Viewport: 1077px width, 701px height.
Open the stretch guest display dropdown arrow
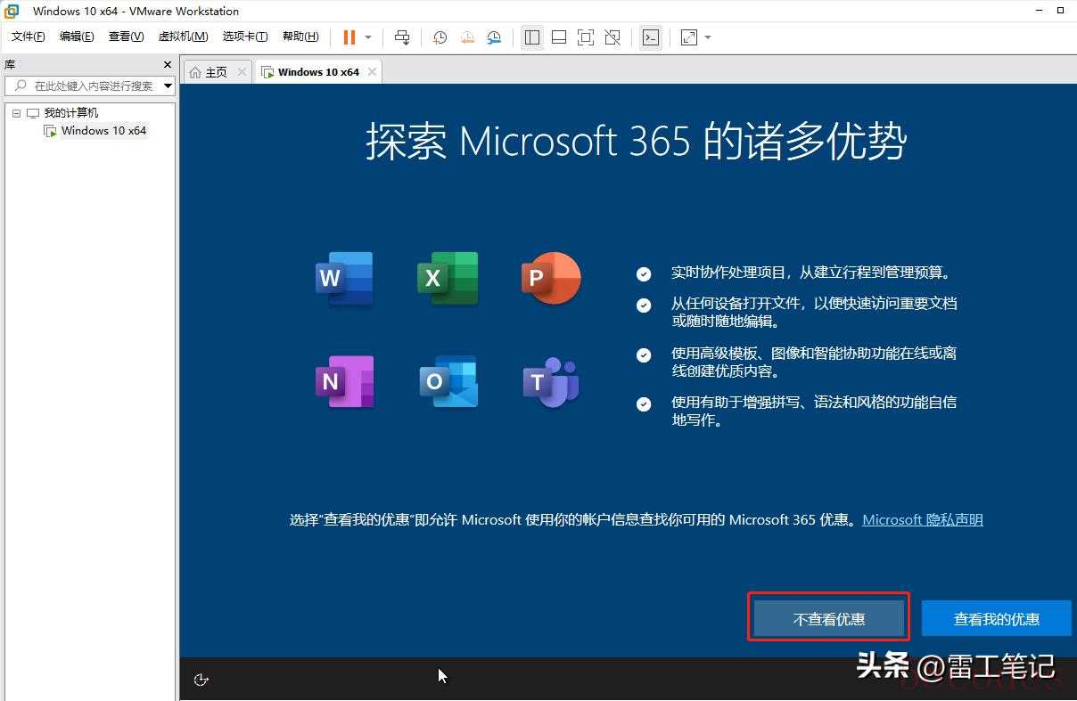tap(708, 37)
